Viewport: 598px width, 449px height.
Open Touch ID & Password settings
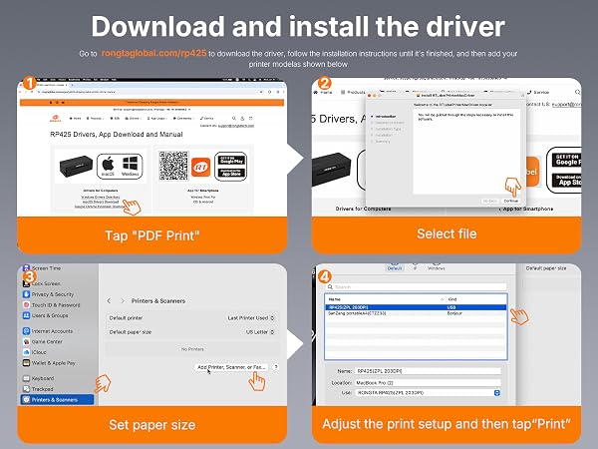52,305
